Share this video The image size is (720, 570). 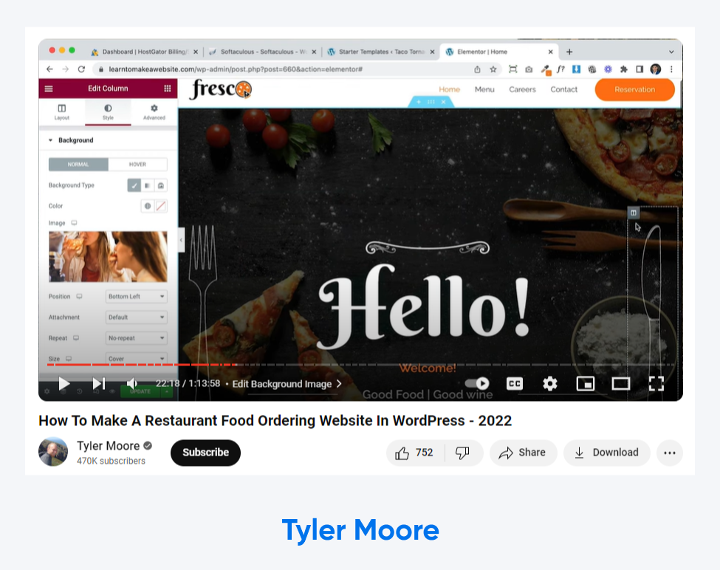coord(522,453)
